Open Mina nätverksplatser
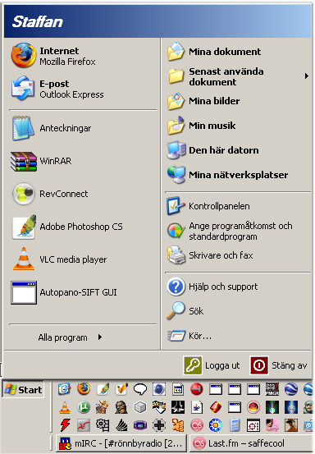Screen dimensions: 315x454 click(x=238, y=175)
